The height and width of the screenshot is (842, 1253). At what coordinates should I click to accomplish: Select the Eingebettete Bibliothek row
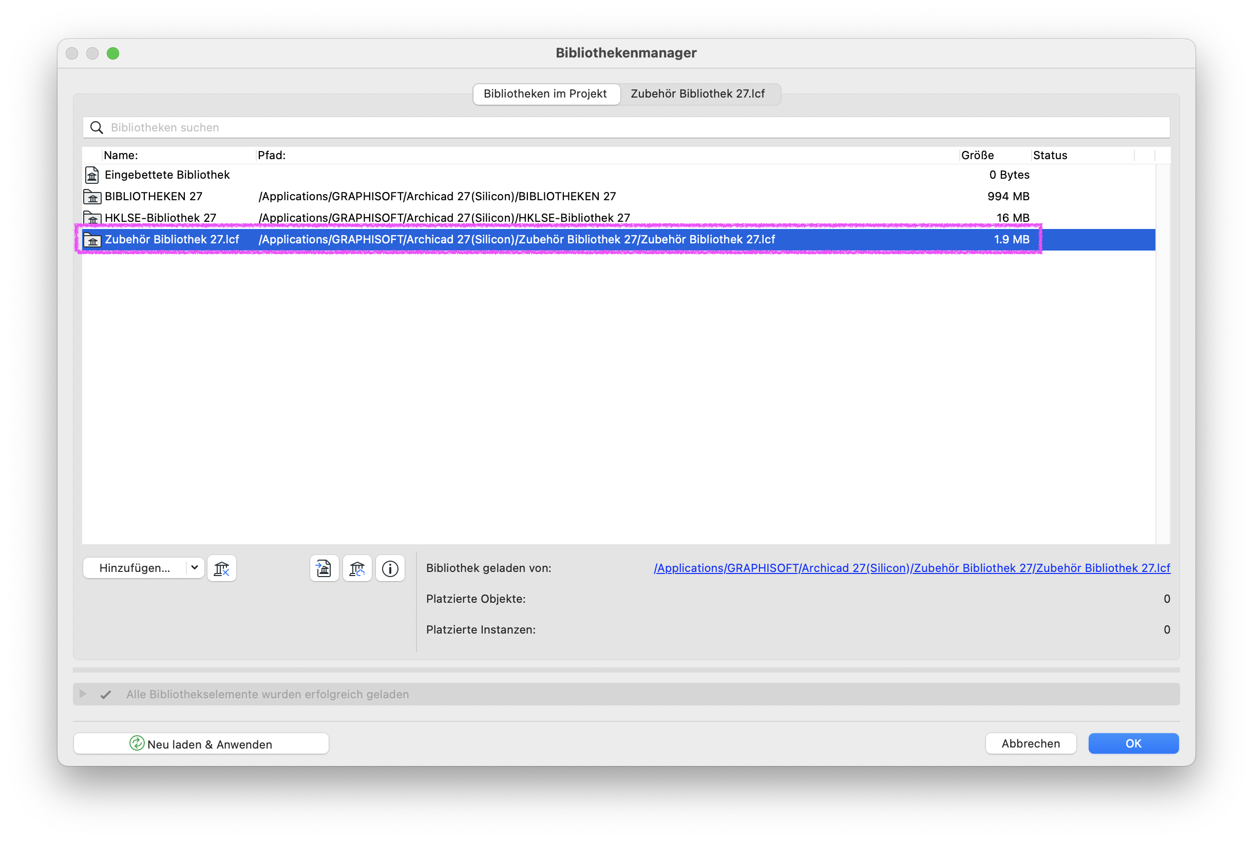click(619, 175)
